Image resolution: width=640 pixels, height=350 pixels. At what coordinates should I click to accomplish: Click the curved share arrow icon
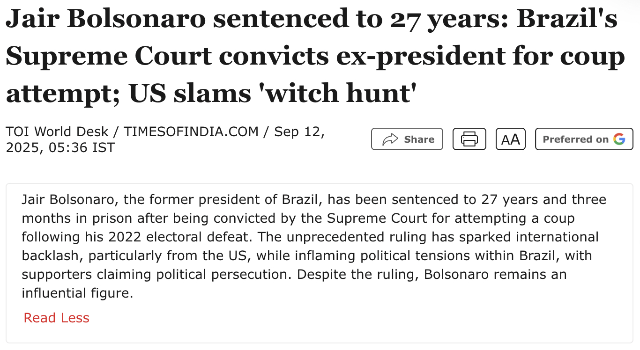pos(390,139)
